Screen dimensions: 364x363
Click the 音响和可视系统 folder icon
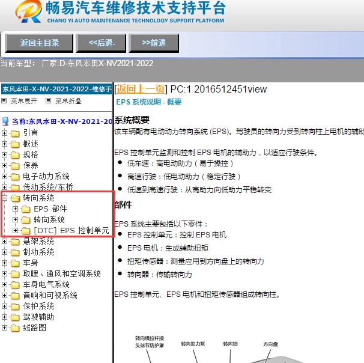[x=15, y=296]
